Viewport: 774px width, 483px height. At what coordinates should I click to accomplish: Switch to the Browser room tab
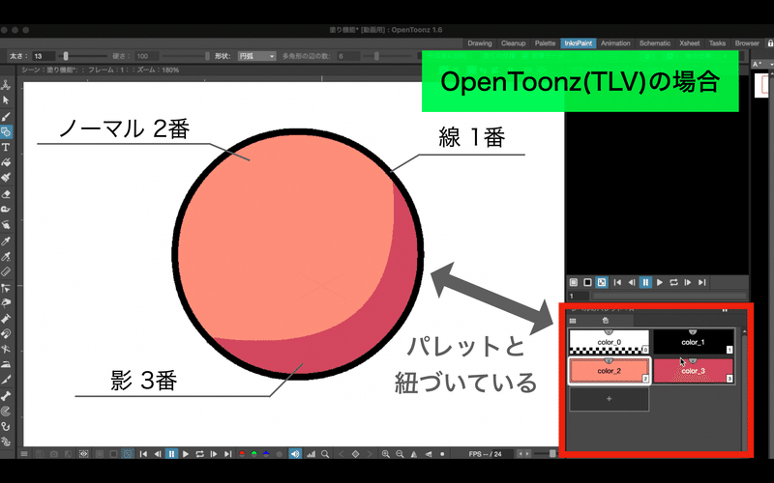[747, 43]
